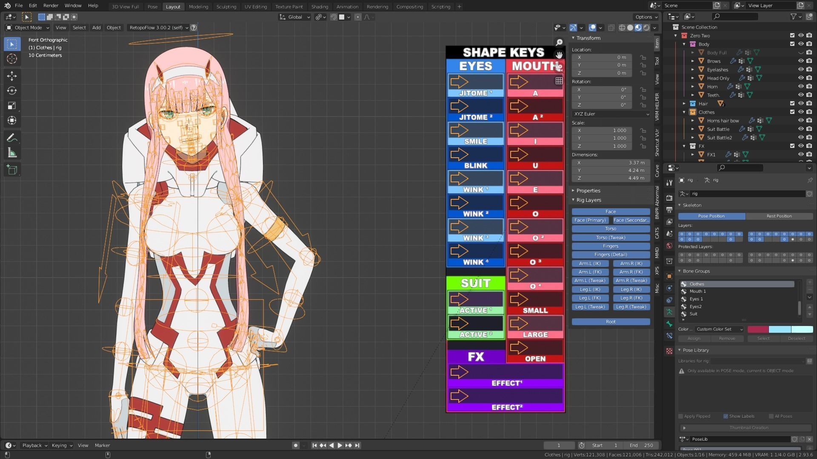Open the Bone properties tab icon
This screenshot has height=459, width=817.
669,324
